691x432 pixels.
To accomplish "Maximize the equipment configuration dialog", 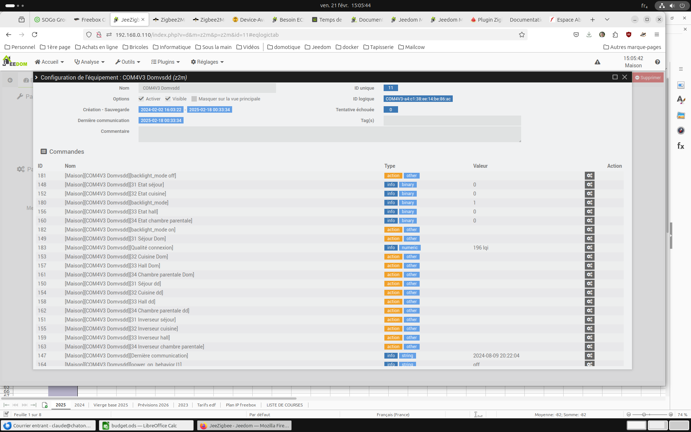I will click(615, 77).
